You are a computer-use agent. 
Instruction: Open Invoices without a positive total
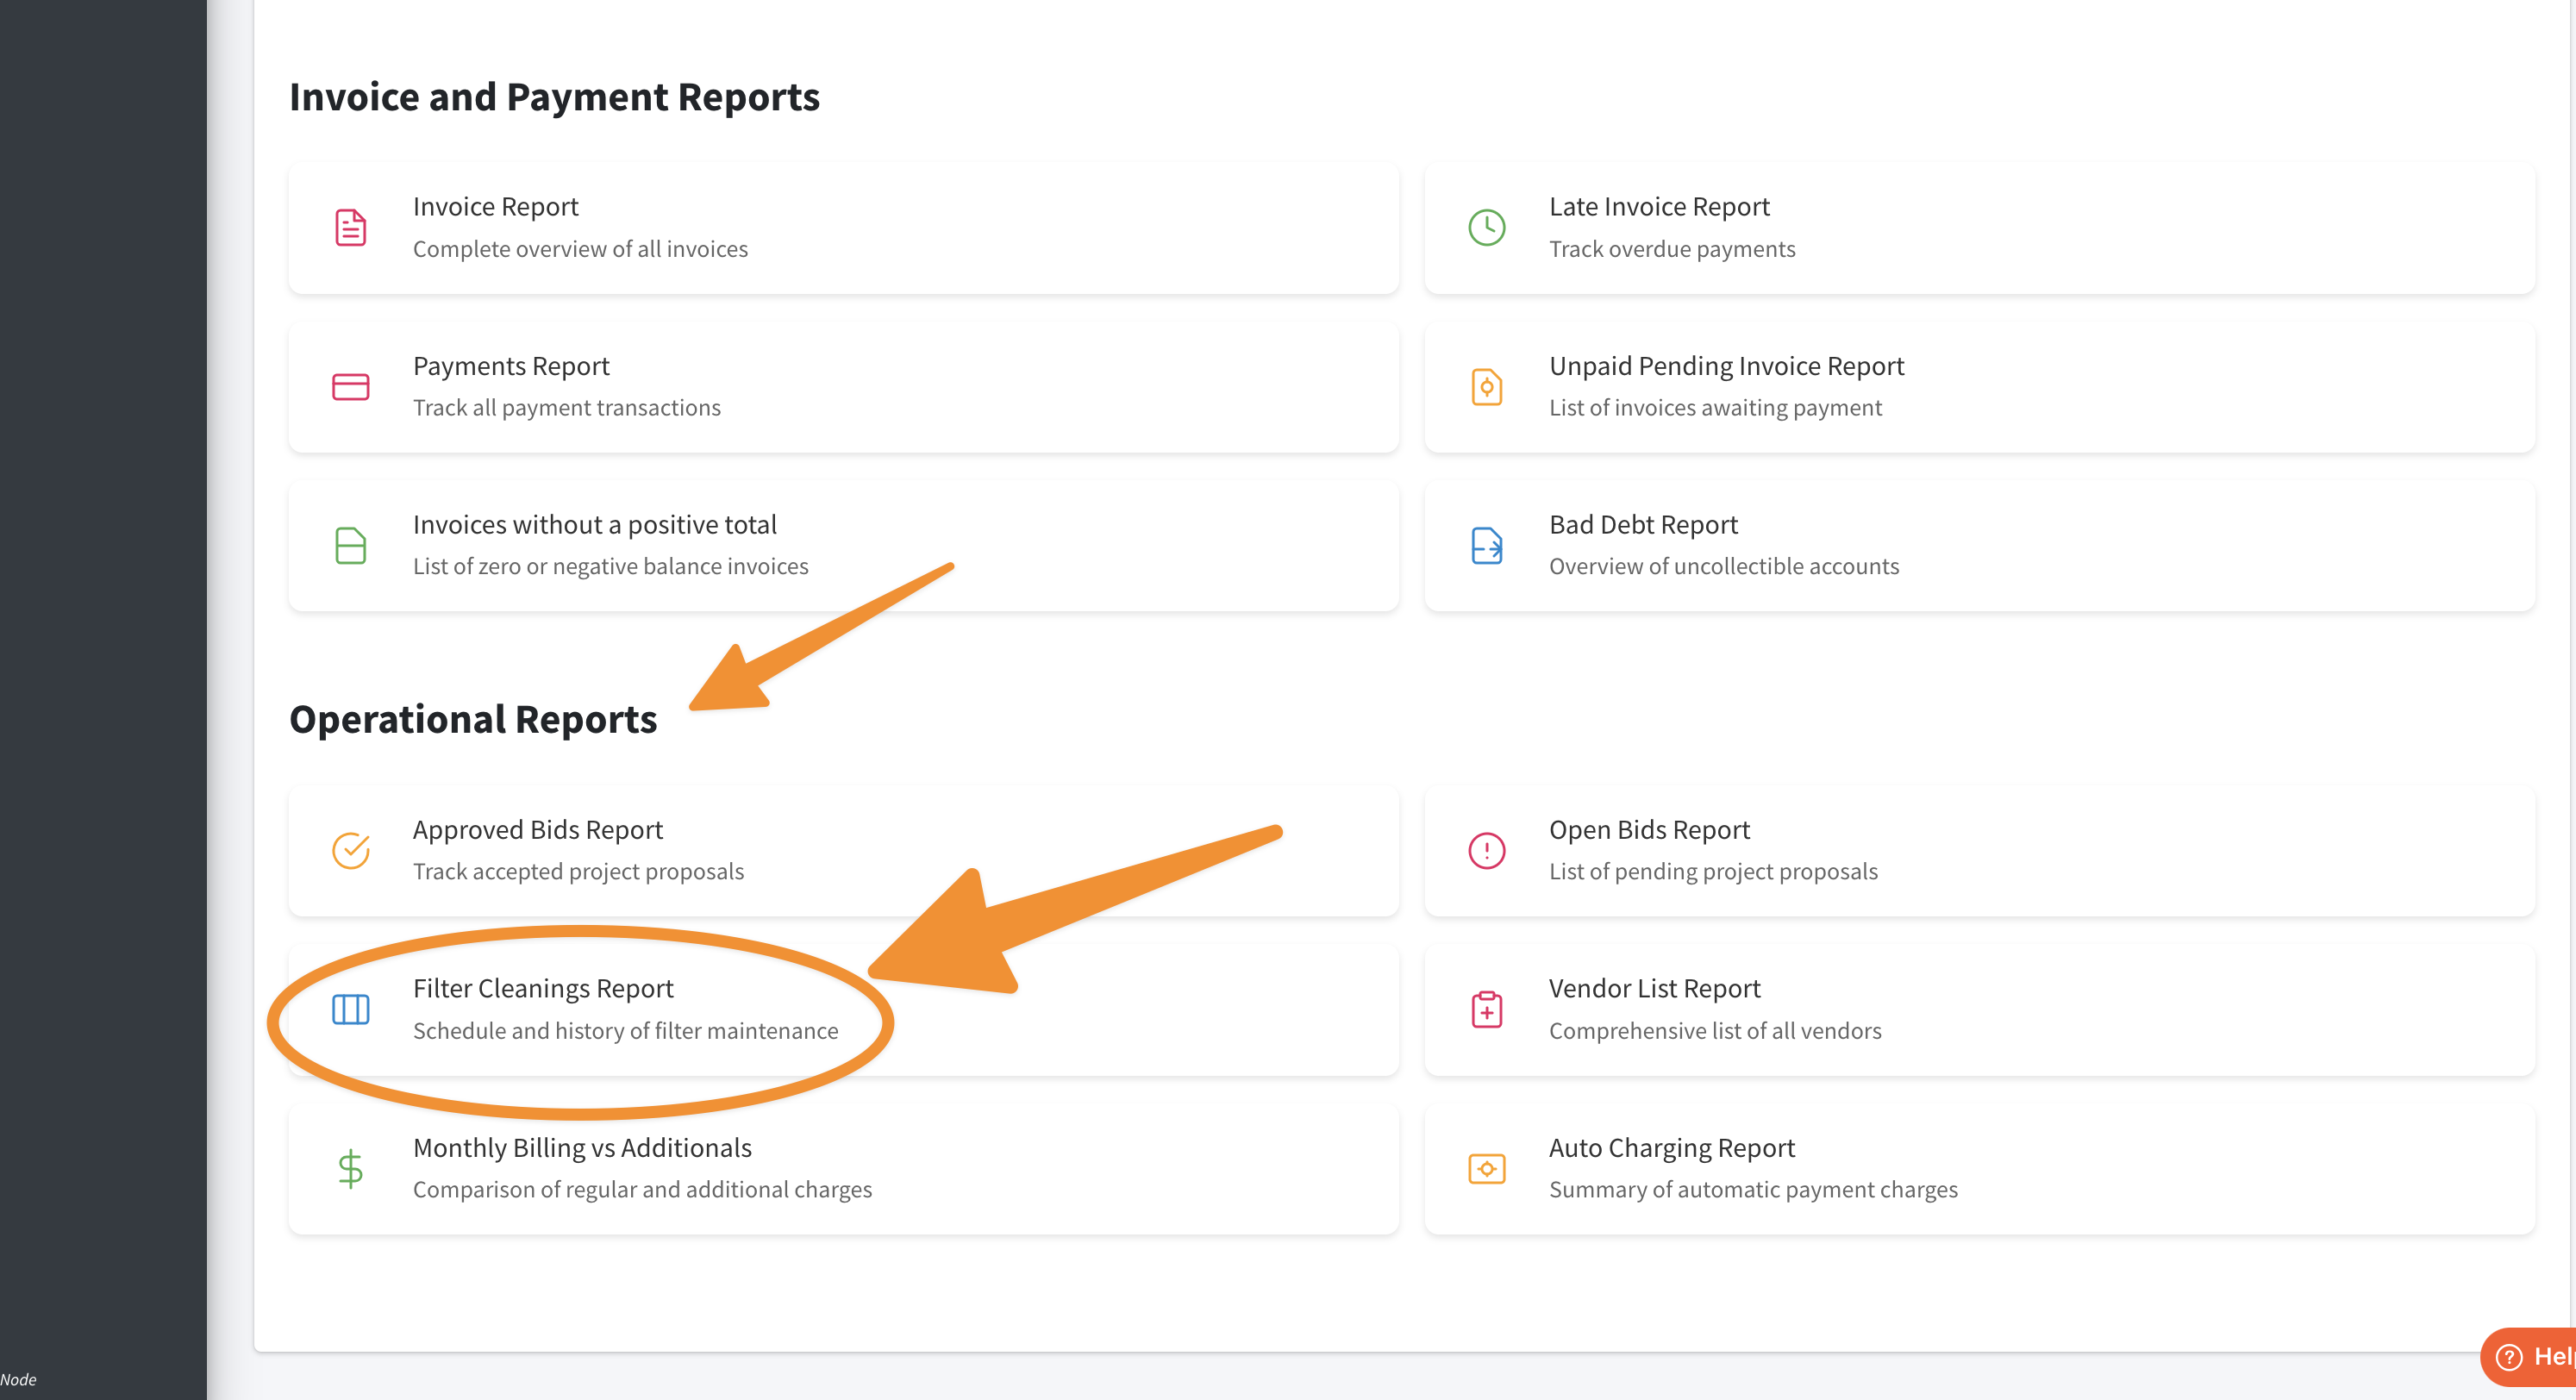tap(594, 525)
